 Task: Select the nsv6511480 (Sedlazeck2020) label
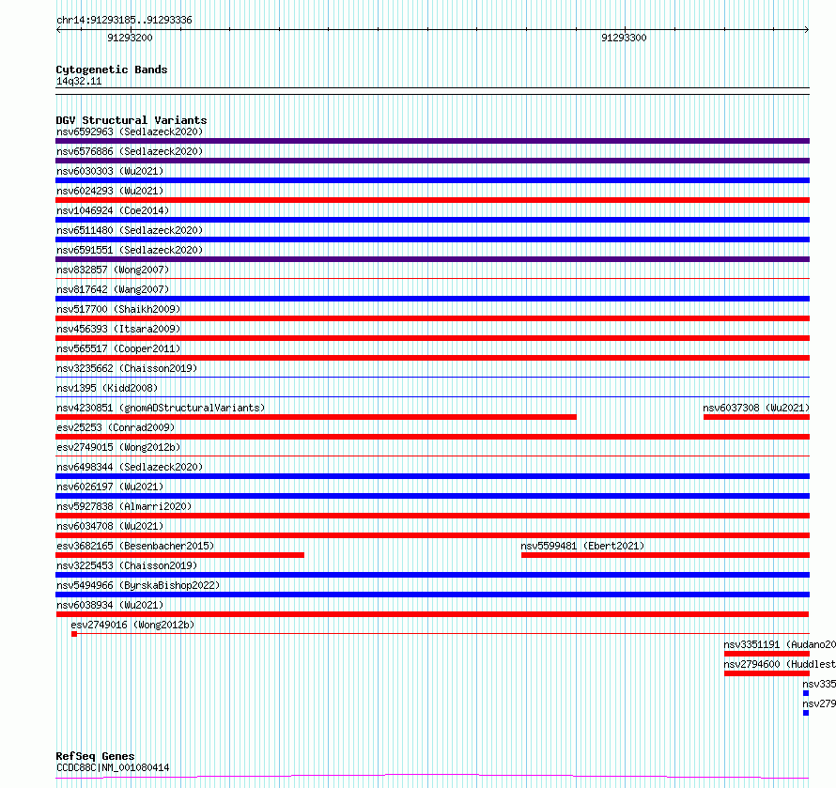pos(130,230)
